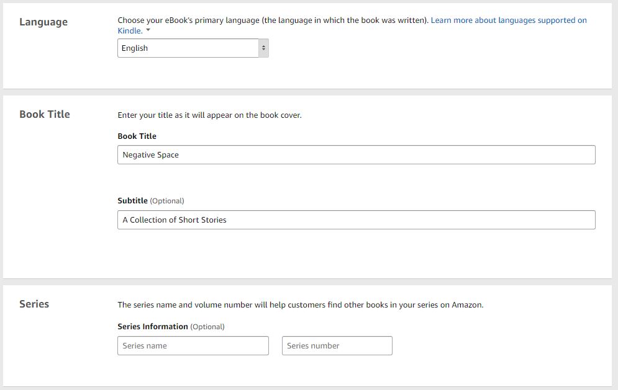
Task: Open 'Learn more about languages supported' link
Action: (508, 20)
